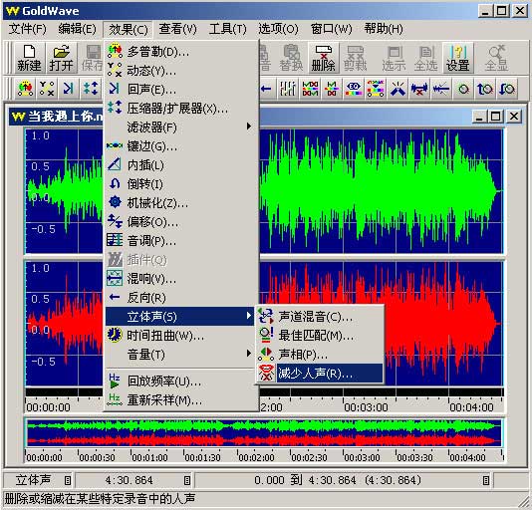Viewport: 532px width, 510px height.
Task: Open the 编辑(E) menu
Action: click(x=77, y=29)
